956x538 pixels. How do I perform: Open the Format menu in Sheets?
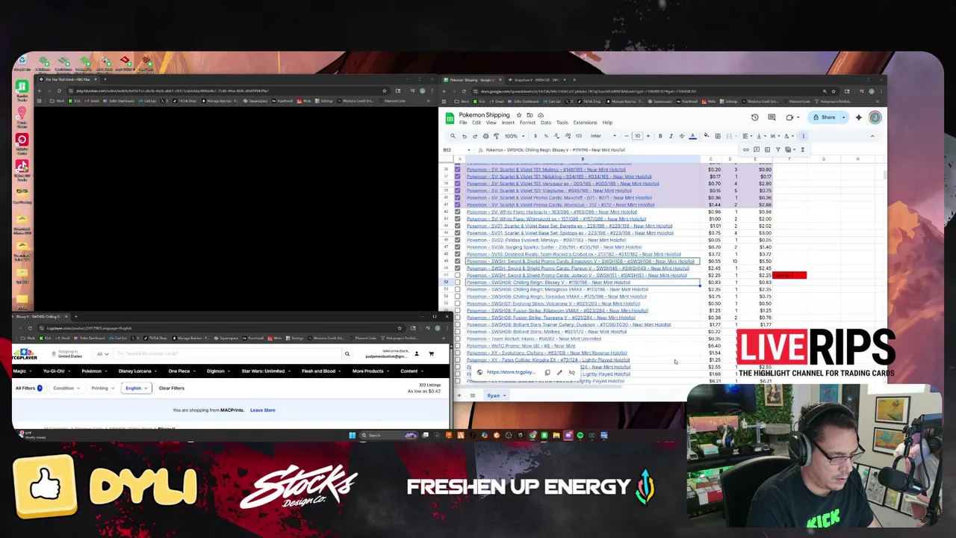point(527,123)
